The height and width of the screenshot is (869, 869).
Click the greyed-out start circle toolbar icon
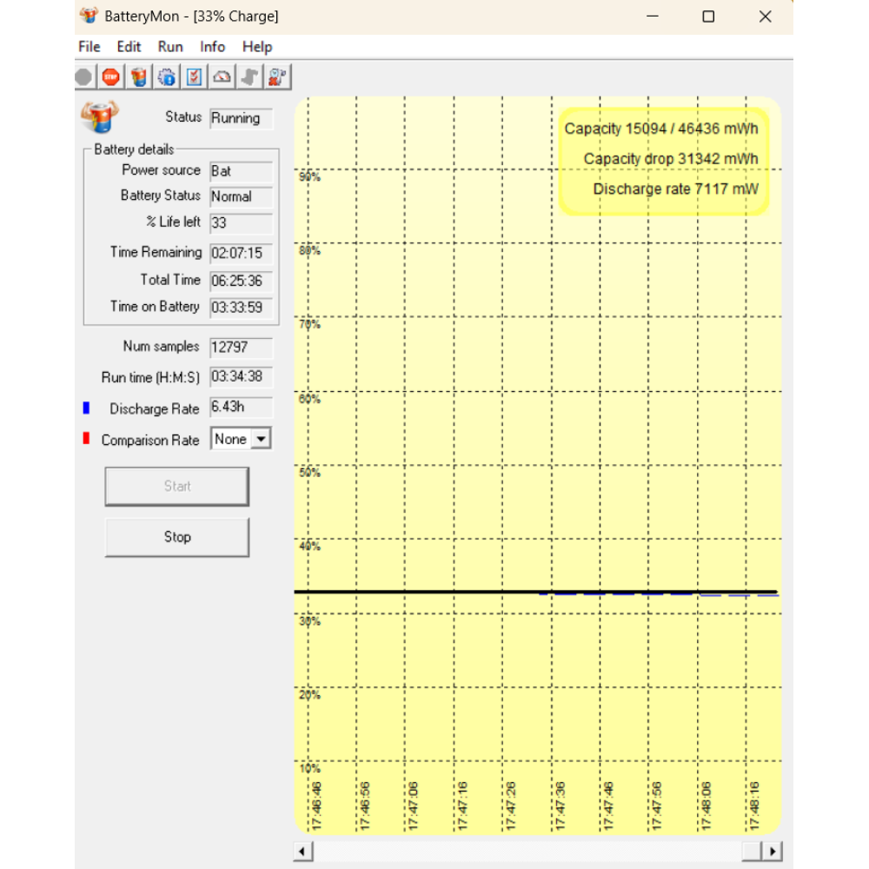[x=83, y=77]
